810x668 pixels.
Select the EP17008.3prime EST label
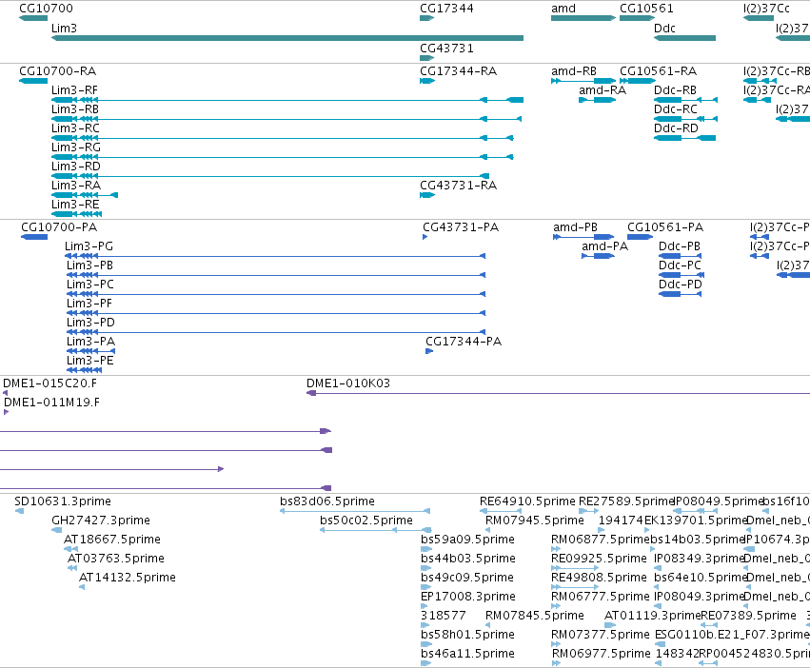468,597
